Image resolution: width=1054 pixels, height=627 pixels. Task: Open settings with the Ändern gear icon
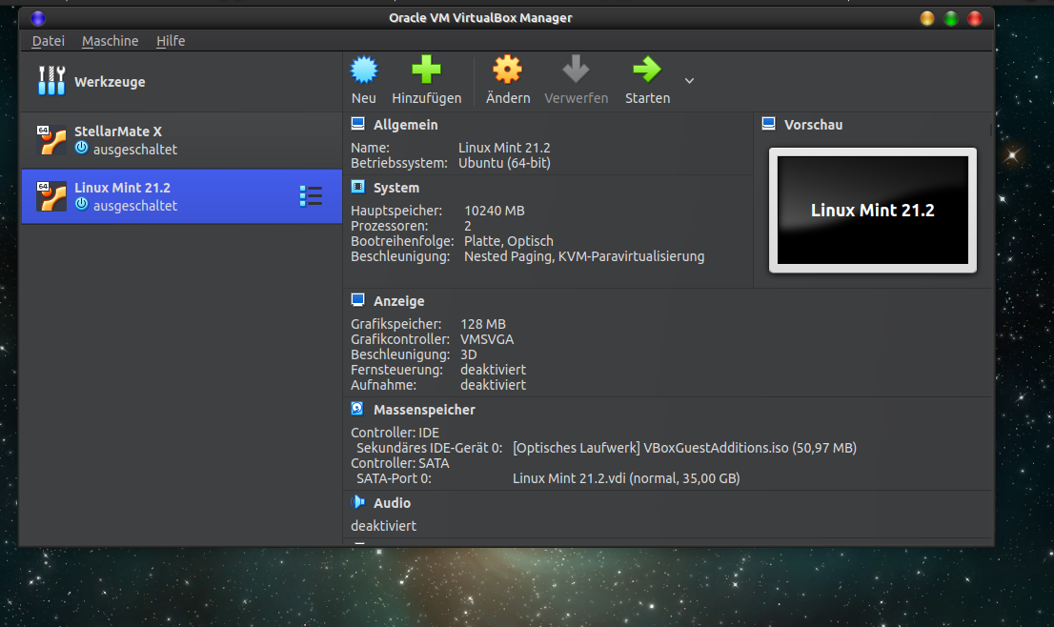click(x=508, y=70)
